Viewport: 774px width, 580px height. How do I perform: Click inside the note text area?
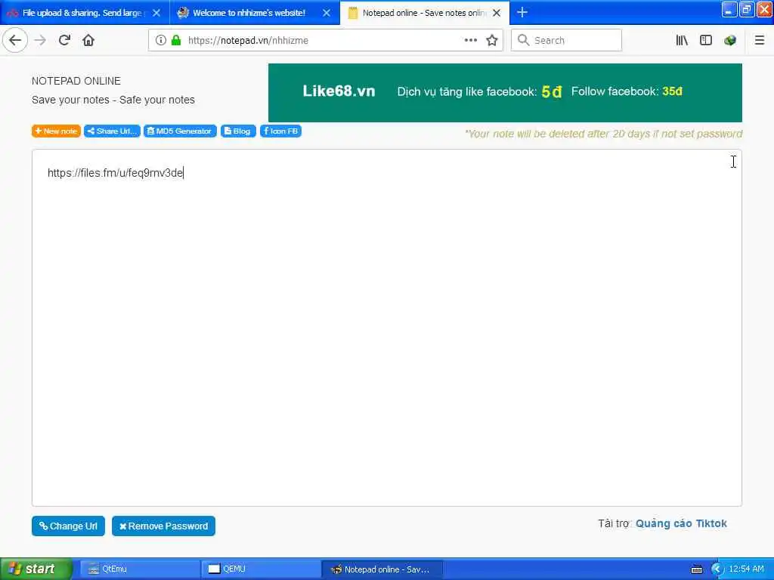coord(387,328)
